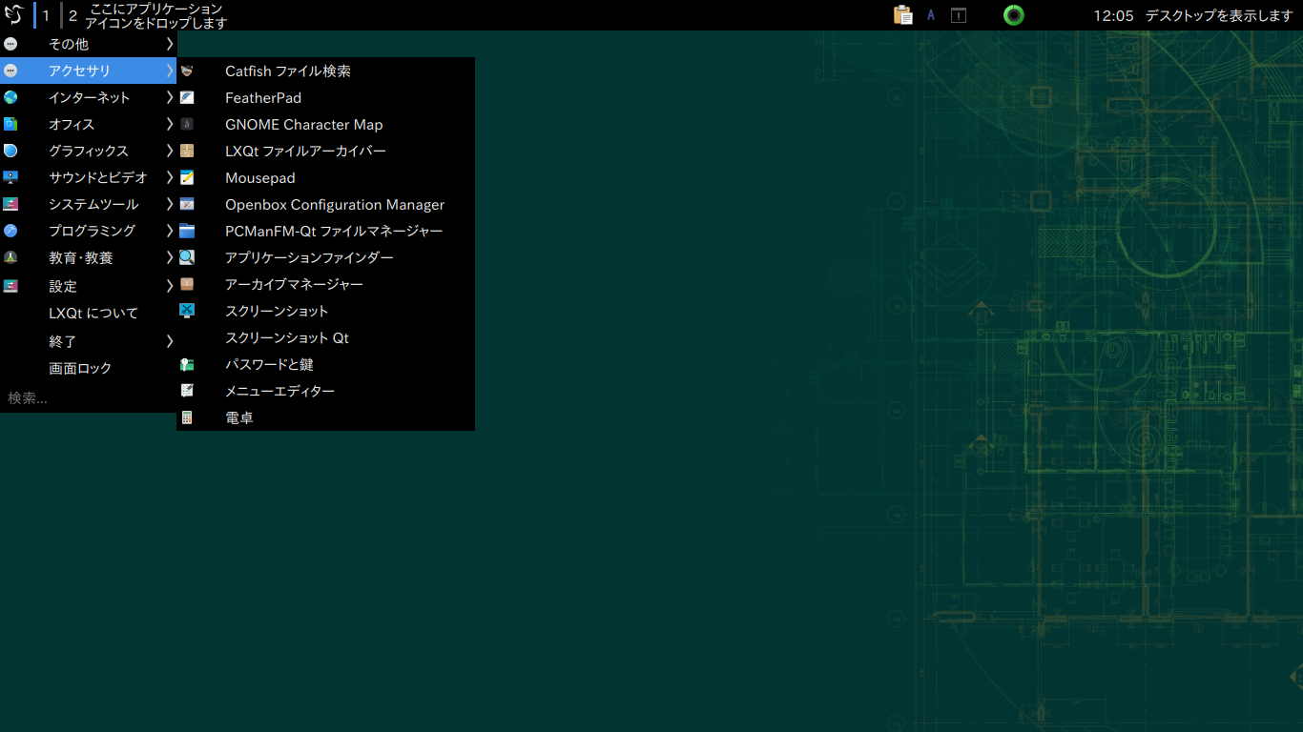Click デスクトップを表示します button
Image resolution: width=1303 pixels, height=732 pixels.
pos(1219,15)
